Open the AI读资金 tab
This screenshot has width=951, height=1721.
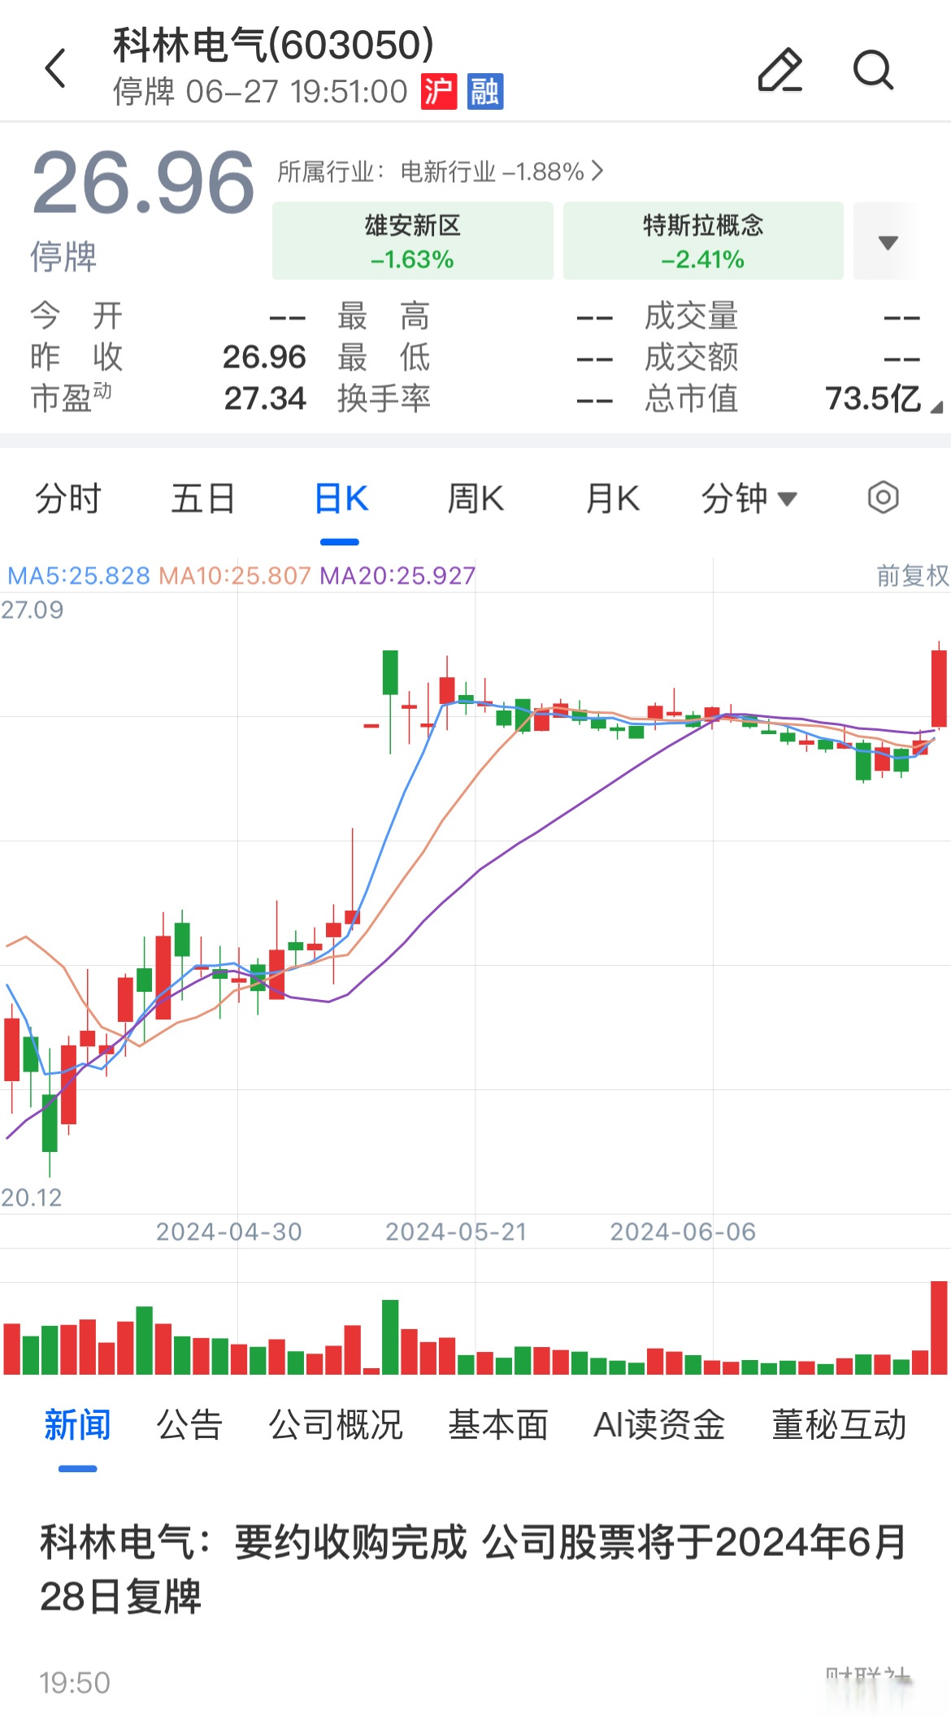tap(659, 1425)
